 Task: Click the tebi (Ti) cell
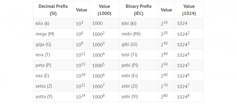pos(139,55)
